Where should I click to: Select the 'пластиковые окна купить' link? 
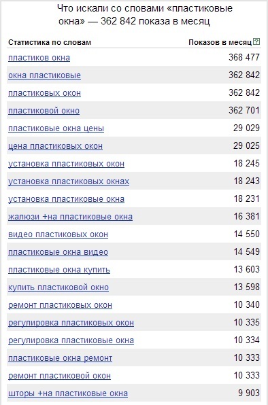59,270
